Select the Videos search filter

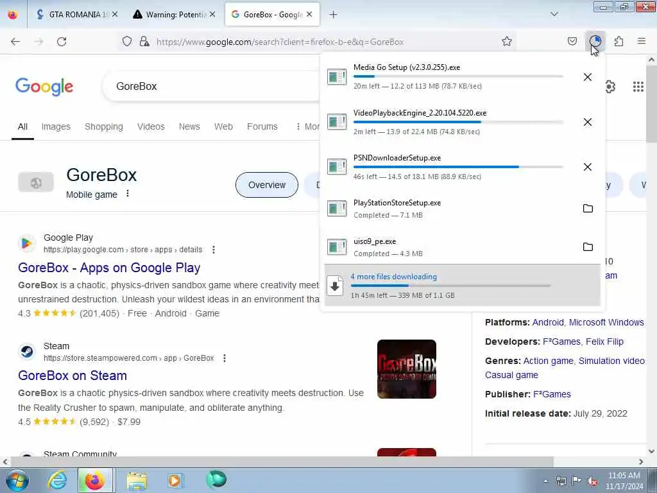[x=151, y=126]
